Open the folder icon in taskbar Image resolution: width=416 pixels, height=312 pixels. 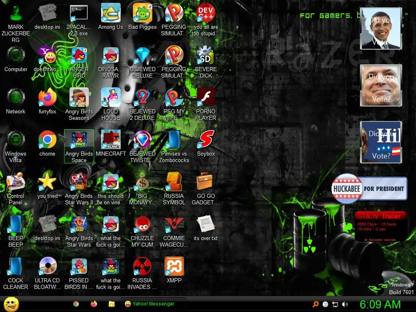point(112,304)
